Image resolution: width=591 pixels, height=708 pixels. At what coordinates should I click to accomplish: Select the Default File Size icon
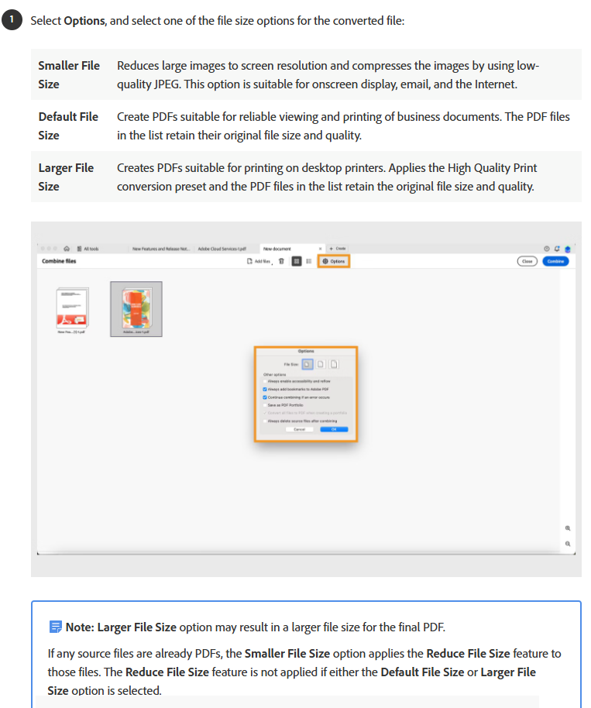321,364
